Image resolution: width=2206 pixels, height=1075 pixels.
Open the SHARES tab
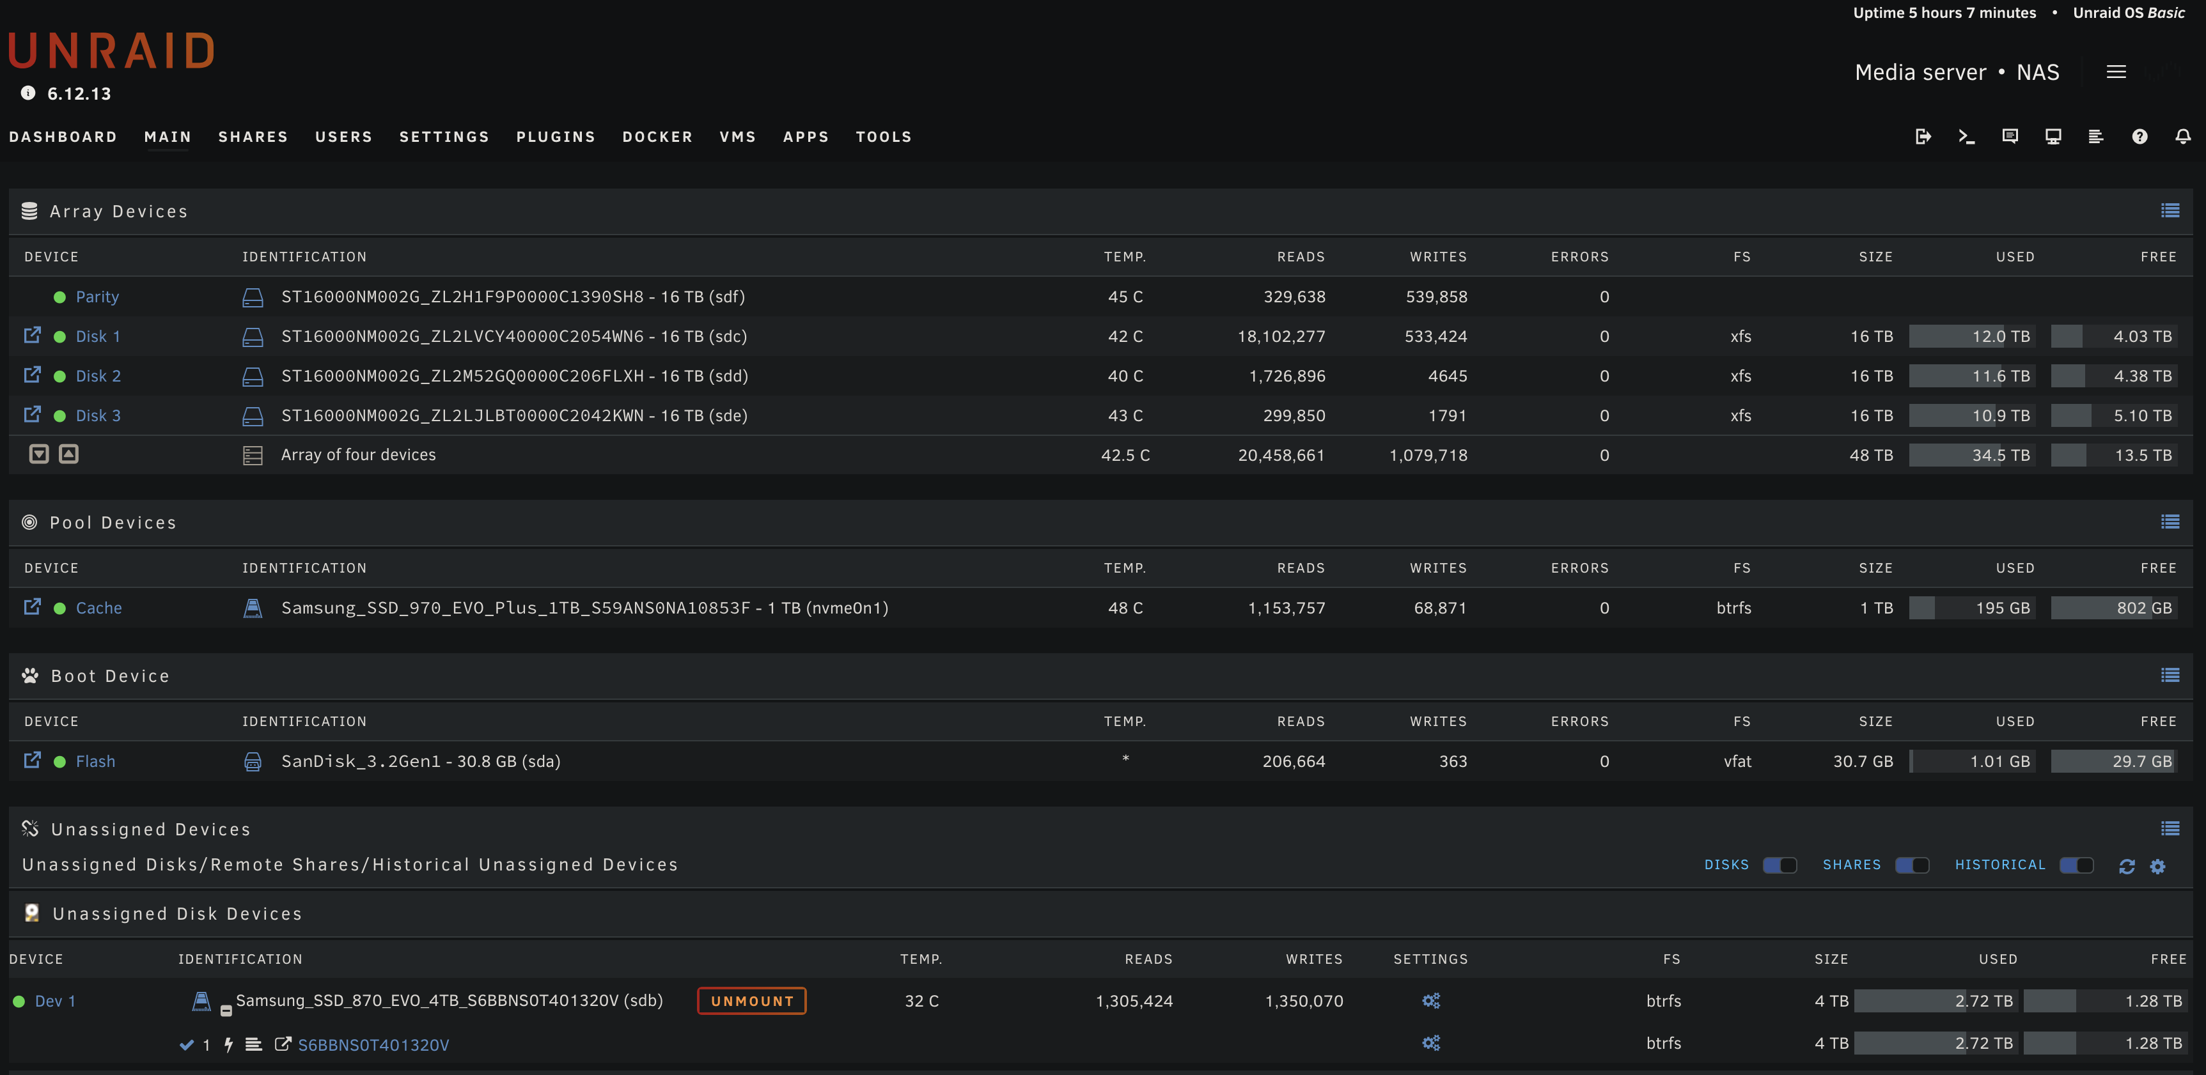(253, 137)
